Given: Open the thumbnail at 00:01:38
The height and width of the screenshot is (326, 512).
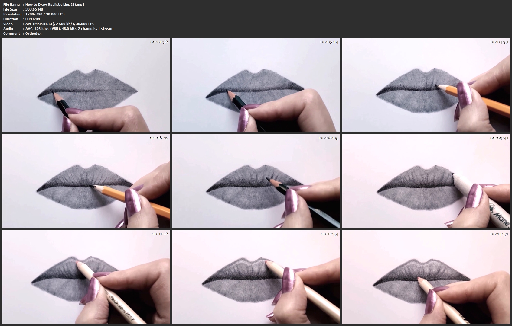Looking at the screenshot, I should [86, 85].
